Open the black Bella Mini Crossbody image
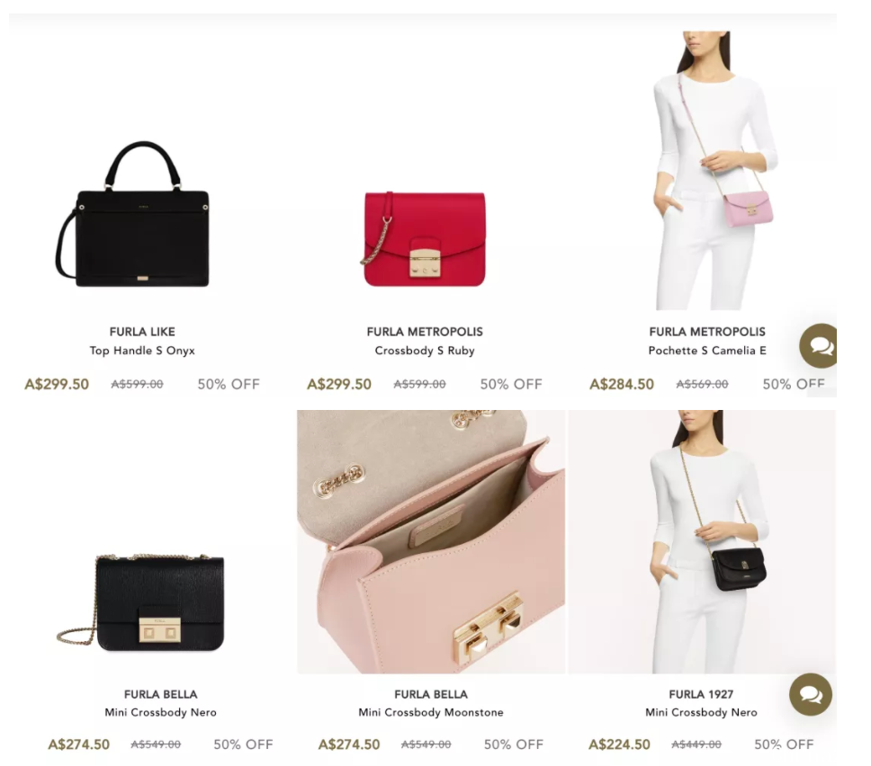The image size is (871, 766). [142, 601]
